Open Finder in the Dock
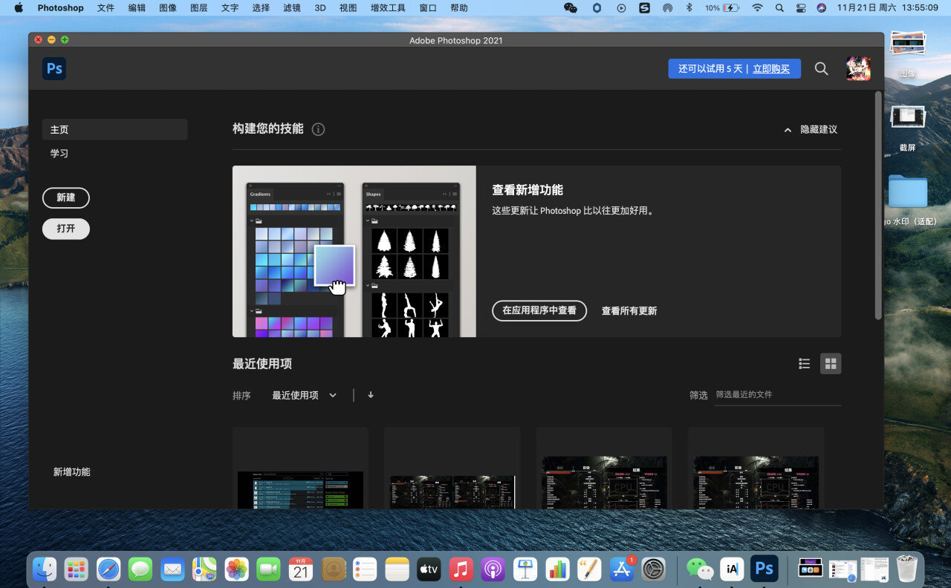 [x=45, y=569]
